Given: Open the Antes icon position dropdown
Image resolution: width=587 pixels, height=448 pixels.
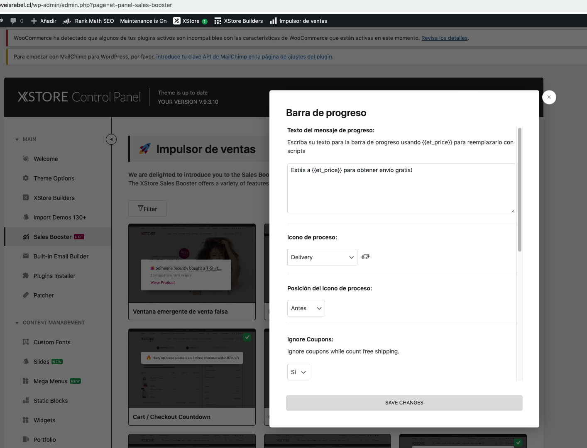Looking at the screenshot, I should pos(306,308).
